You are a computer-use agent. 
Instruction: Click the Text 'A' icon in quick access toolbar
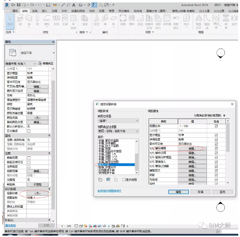tap(73, 5)
